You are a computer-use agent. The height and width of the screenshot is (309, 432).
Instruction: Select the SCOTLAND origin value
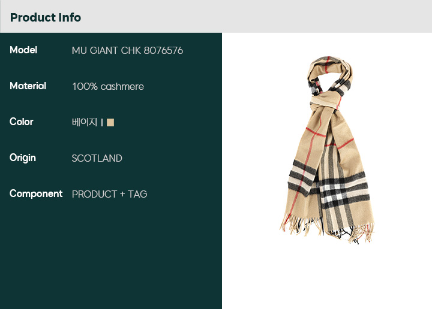[x=97, y=158]
